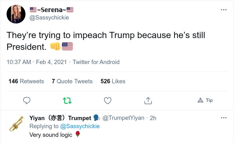The image size is (235, 143).
Task: Open the share tweet icon
Action: click(x=148, y=101)
